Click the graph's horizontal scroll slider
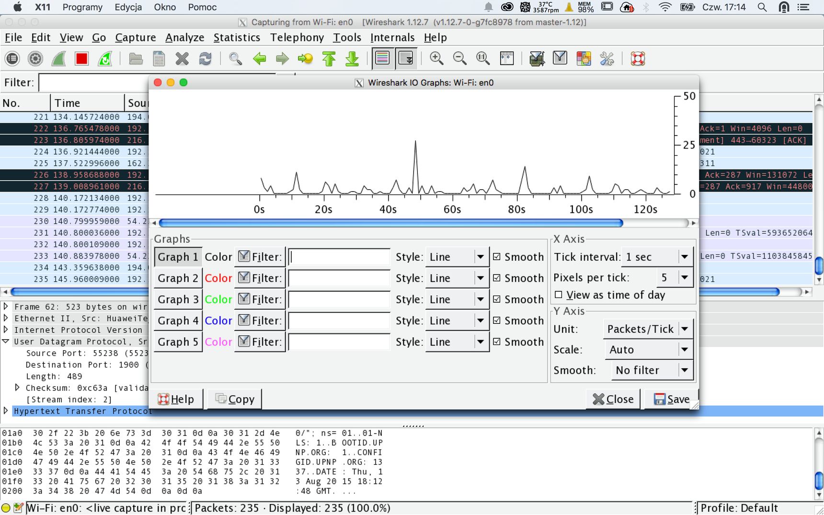 click(x=390, y=223)
